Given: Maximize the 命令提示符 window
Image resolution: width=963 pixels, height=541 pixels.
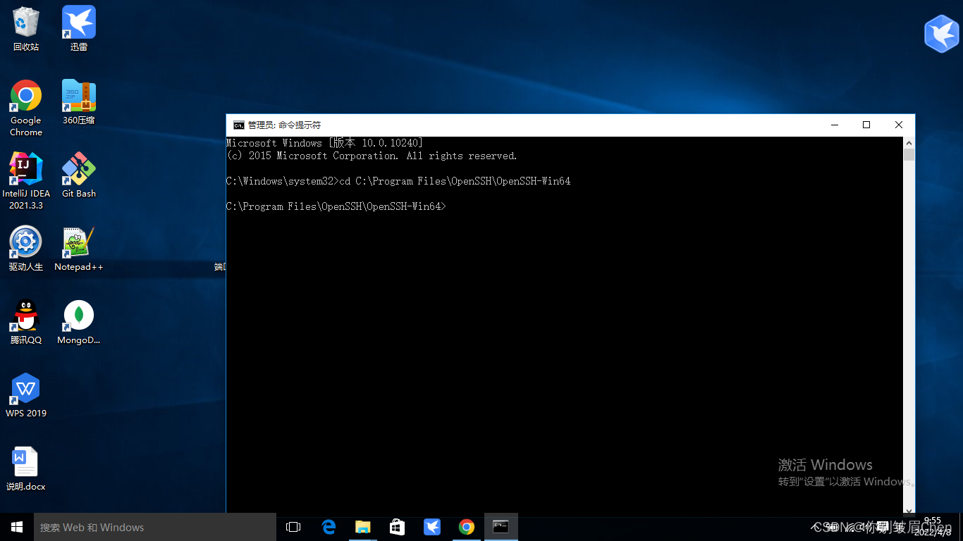Looking at the screenshot, I should click(x=866, y=125).
